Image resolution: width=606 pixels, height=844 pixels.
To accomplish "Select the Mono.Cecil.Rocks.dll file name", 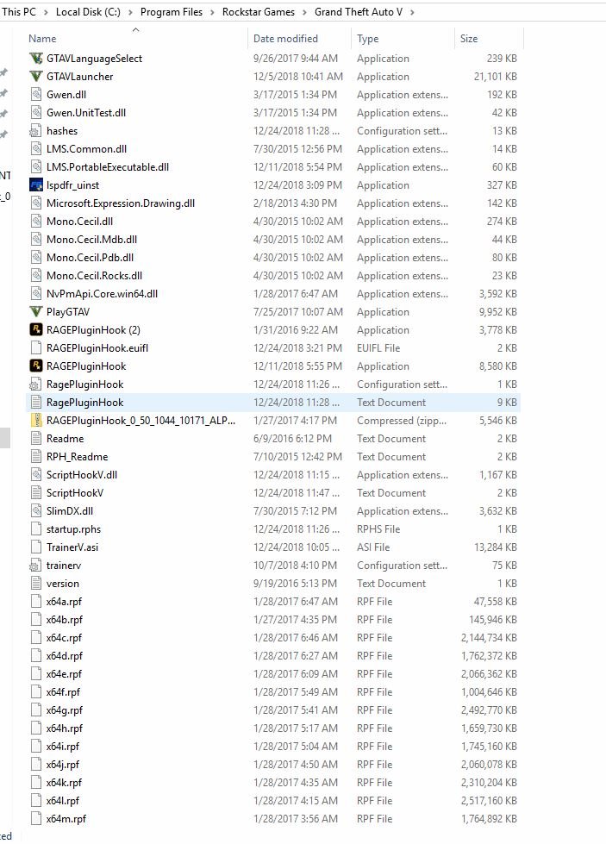I will click(94, 276).
